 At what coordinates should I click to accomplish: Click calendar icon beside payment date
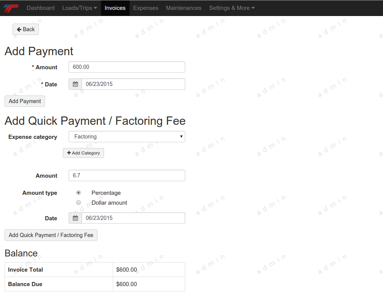click(x=75, y=84)
